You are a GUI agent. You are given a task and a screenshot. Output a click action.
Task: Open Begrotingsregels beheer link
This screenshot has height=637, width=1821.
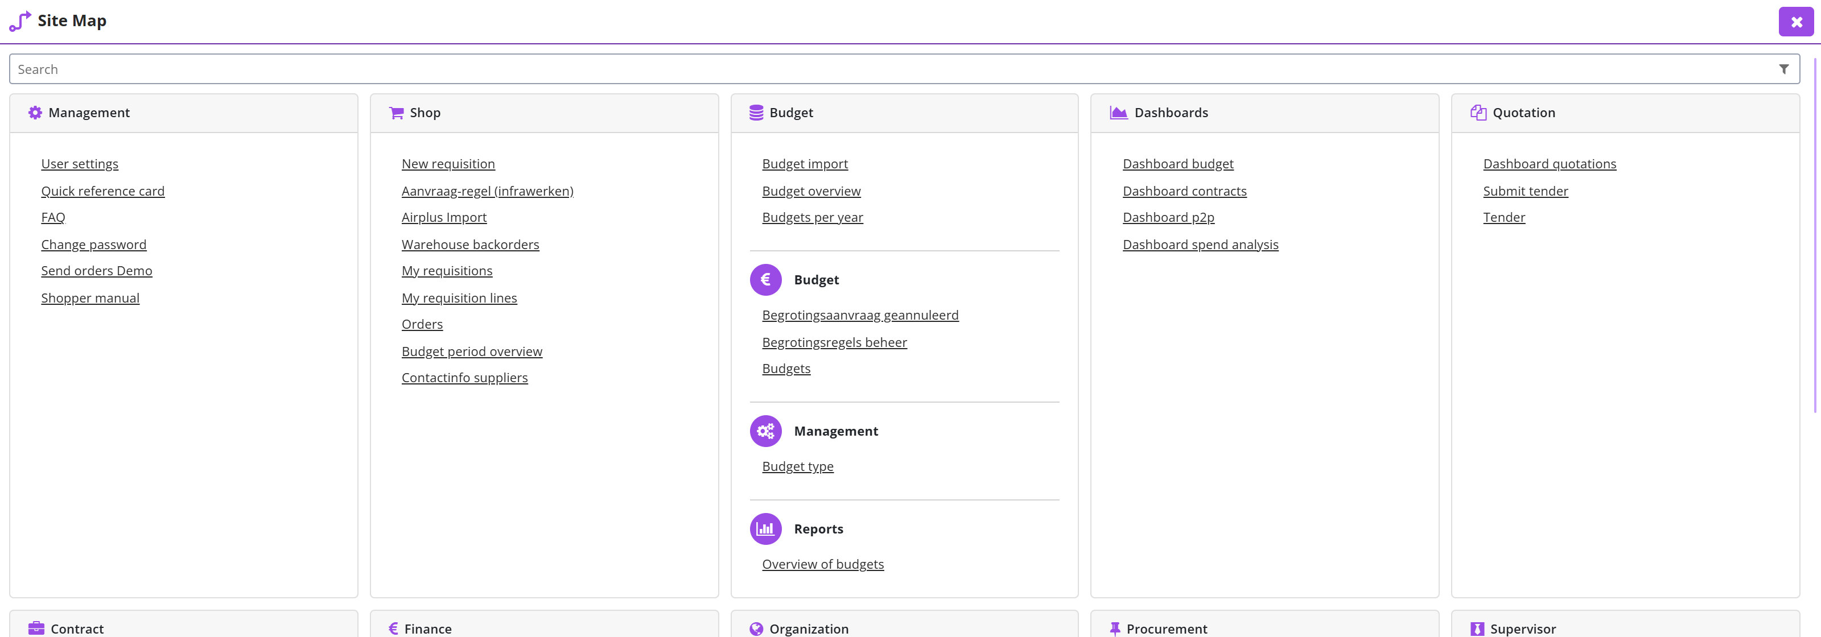coord(834,342)
